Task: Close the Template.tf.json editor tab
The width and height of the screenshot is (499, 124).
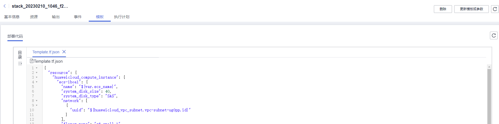Action: click(x=64, y=52)
